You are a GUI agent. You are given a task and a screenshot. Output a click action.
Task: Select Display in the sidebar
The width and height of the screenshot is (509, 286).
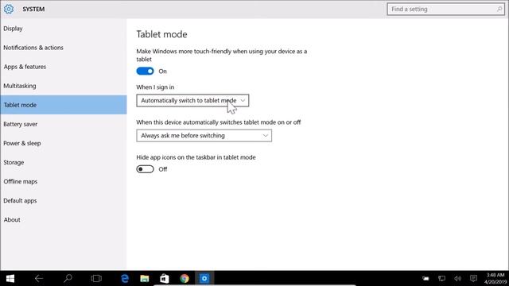click(64, 29)
